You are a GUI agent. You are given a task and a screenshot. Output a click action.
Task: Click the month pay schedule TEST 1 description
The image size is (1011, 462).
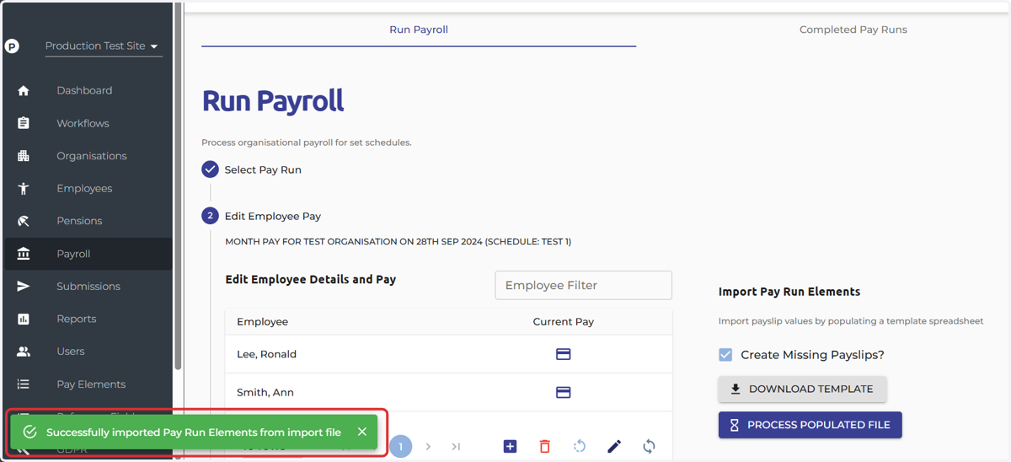pos(398,242)
